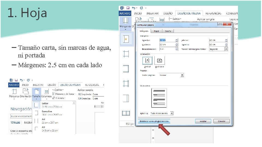The width and height of the screenshot is (262, 147).
Task: Click Undo arrow in left Word window
Action: coord(21,80)
